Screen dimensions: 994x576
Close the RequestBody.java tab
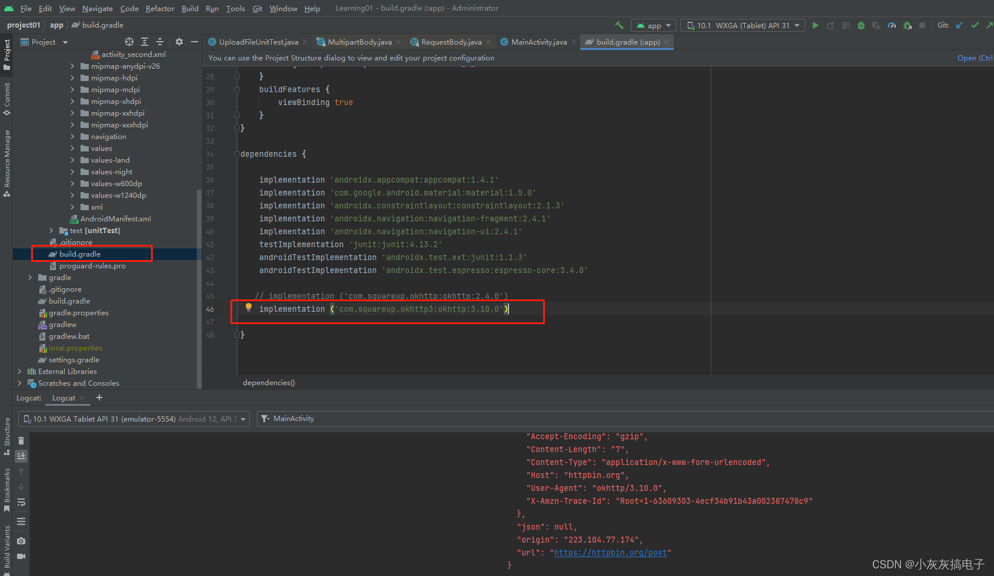pos(488,42)
